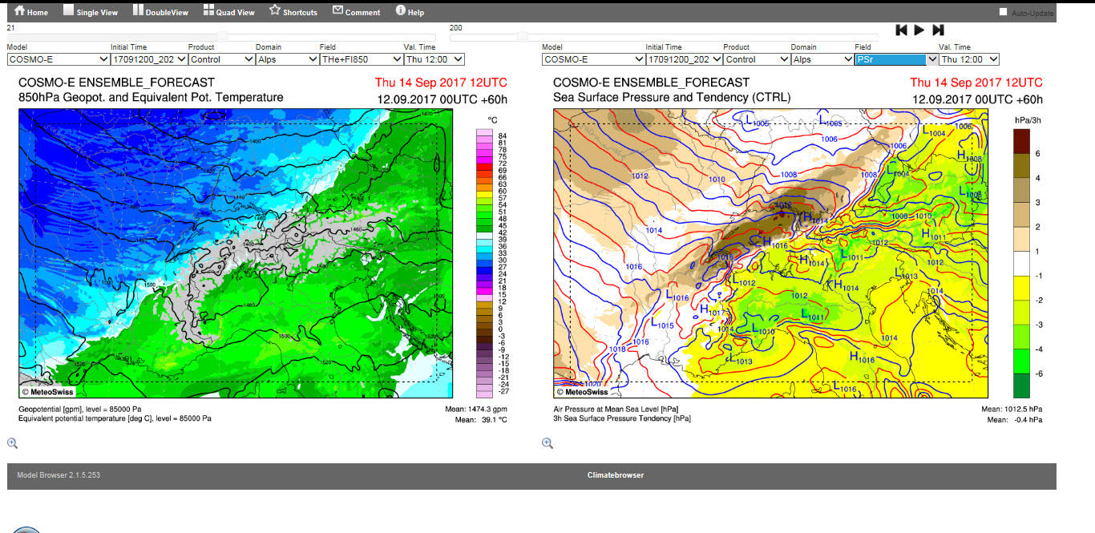Open right panel Product dropdown Control

tap(756, 59)
